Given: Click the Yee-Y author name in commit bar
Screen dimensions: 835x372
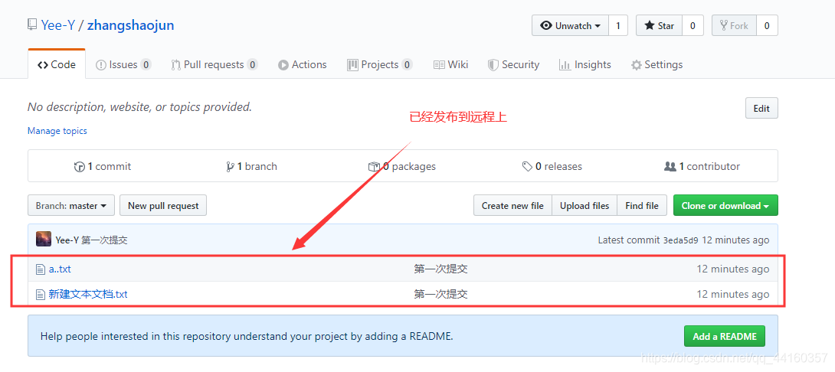Looking at the screenshot, I should coord(67,240).
